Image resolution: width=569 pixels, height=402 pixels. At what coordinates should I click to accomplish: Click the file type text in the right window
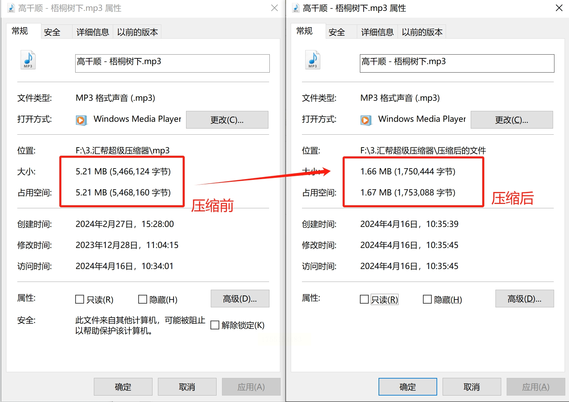[400, 98]
